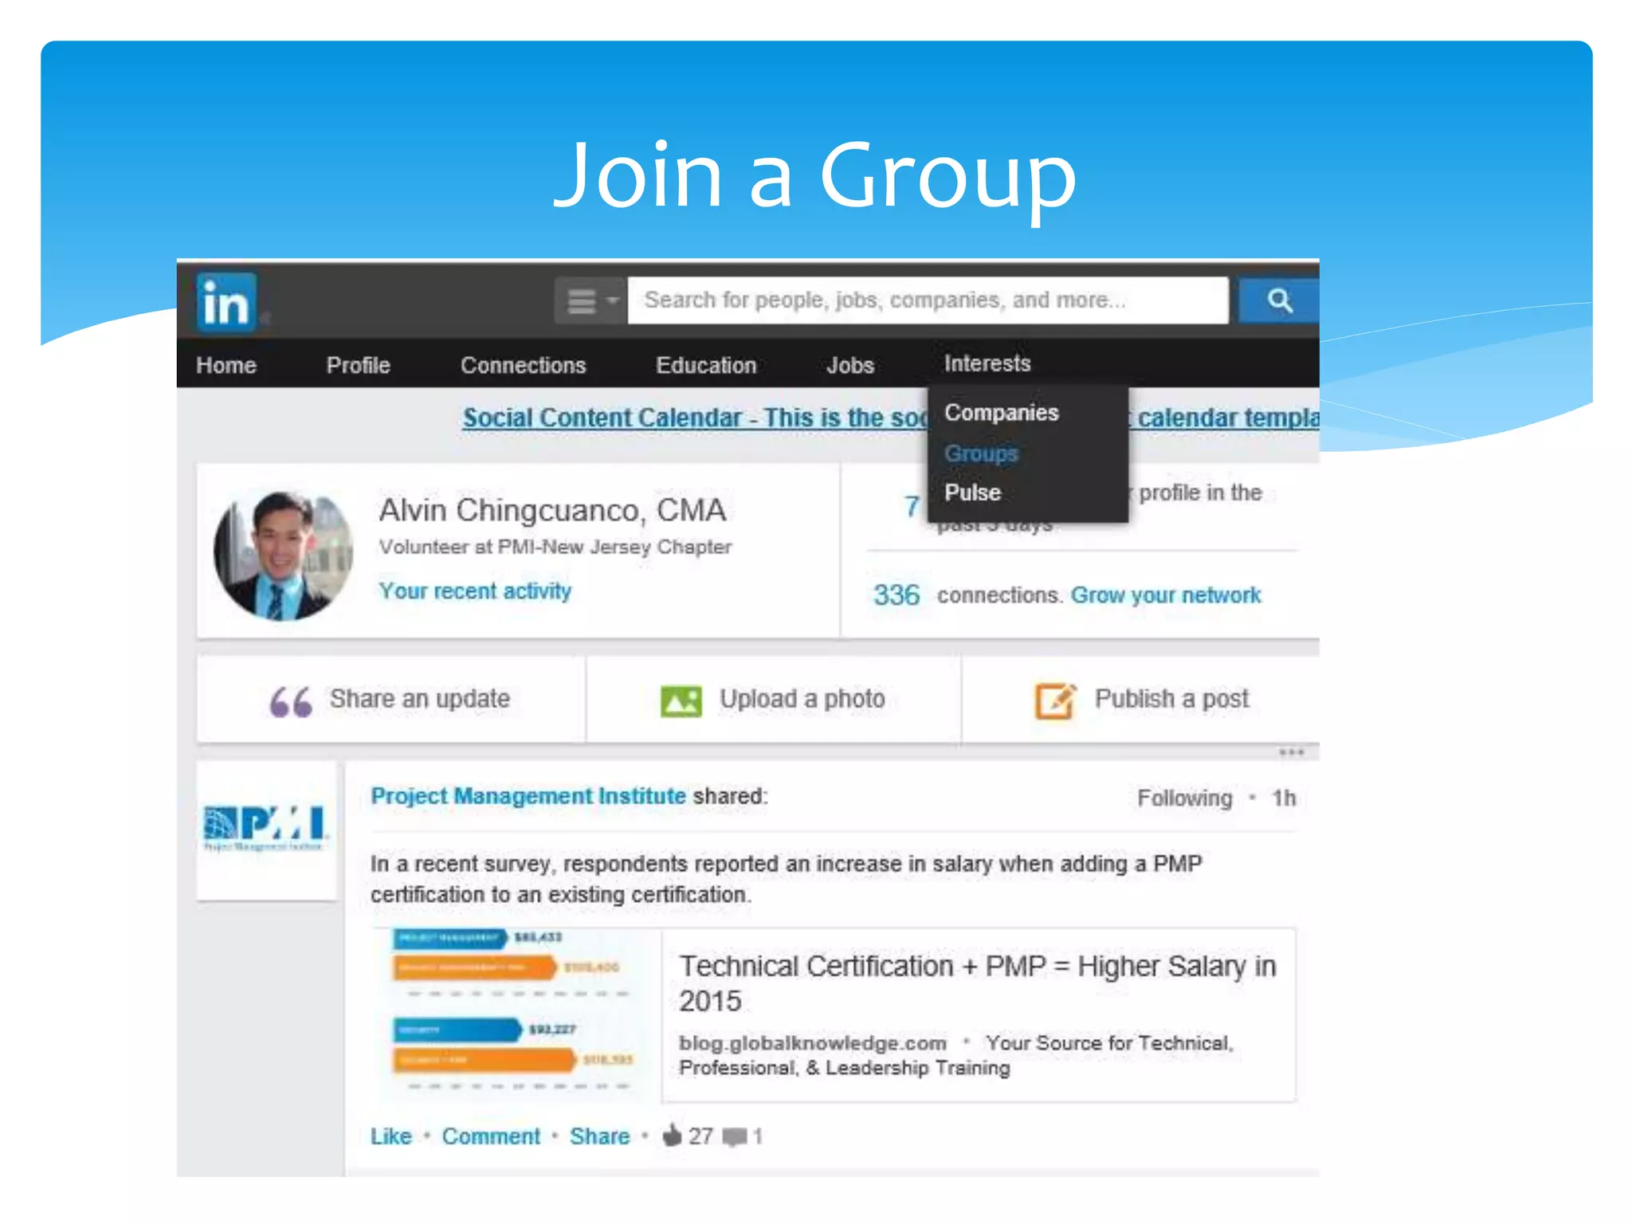Open the Connections menu item
Screen dimensions: 1632x1224
pyautogui.click(x=523, y=365)
